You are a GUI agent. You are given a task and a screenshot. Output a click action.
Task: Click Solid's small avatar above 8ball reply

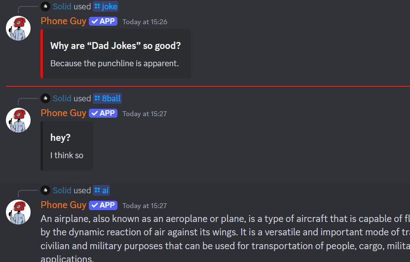45,98
